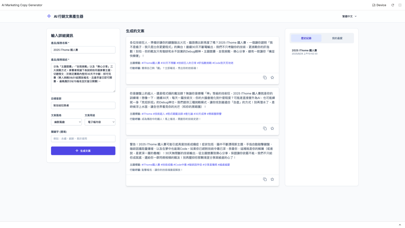Star the third generated copy card
The width and height of the screenshot is (405, 228).
pos(272,179)
